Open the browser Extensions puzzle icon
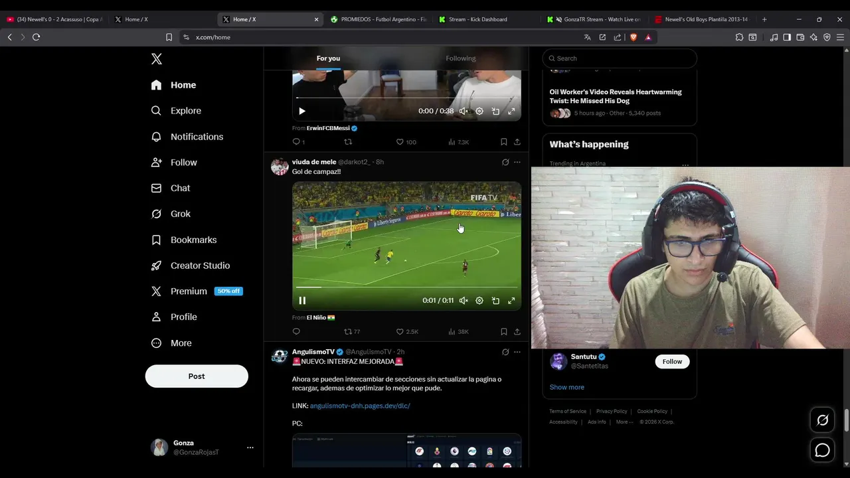 [739, 37]
